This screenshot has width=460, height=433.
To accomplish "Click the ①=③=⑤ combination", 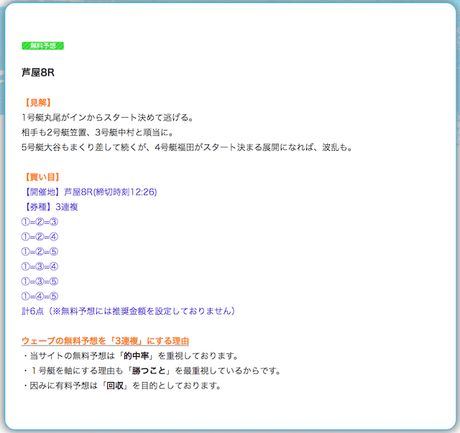I will (x=40, y=281).
